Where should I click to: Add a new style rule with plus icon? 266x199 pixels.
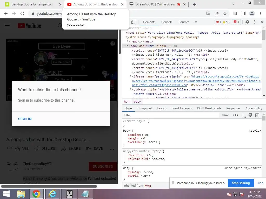click(243, 115)
